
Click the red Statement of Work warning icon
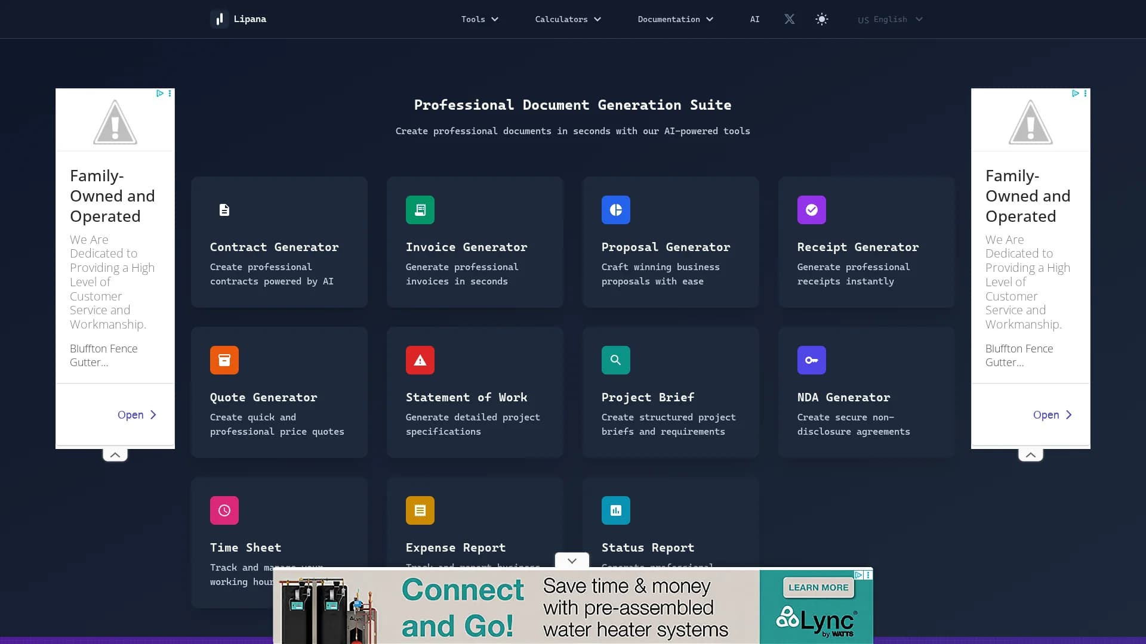tap(420, 360)
